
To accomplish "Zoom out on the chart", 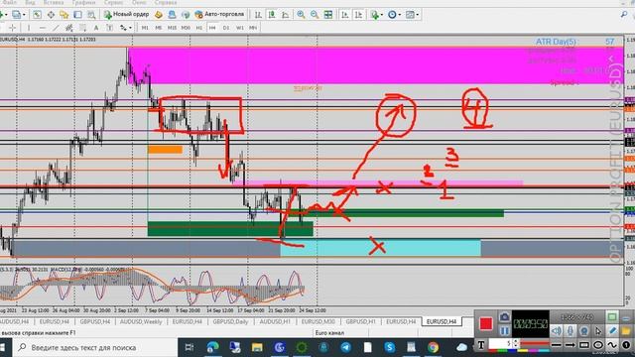I will tap(315, 15).
